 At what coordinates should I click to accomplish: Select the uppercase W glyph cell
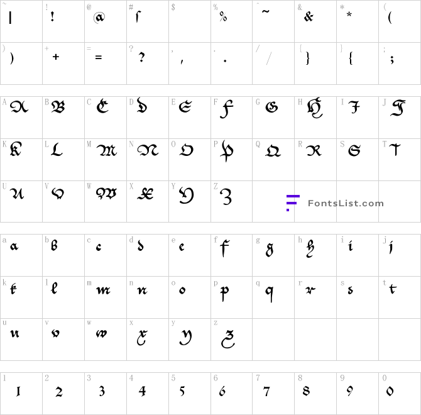click(x=106, y=201)
